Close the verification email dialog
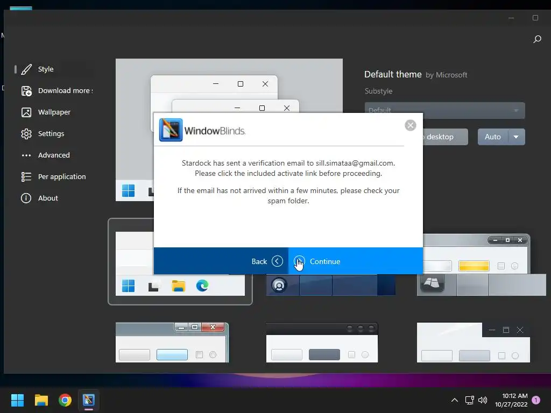This screenshot has width=551, height=413. tap(411, 125)
